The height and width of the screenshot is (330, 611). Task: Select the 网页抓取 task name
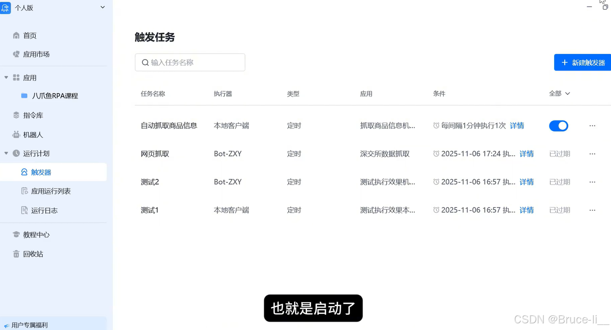tap(155, 154)
